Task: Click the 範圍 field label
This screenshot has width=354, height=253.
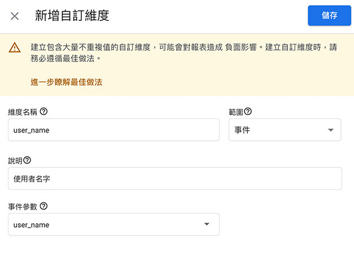Action: (x=236, y=112)
